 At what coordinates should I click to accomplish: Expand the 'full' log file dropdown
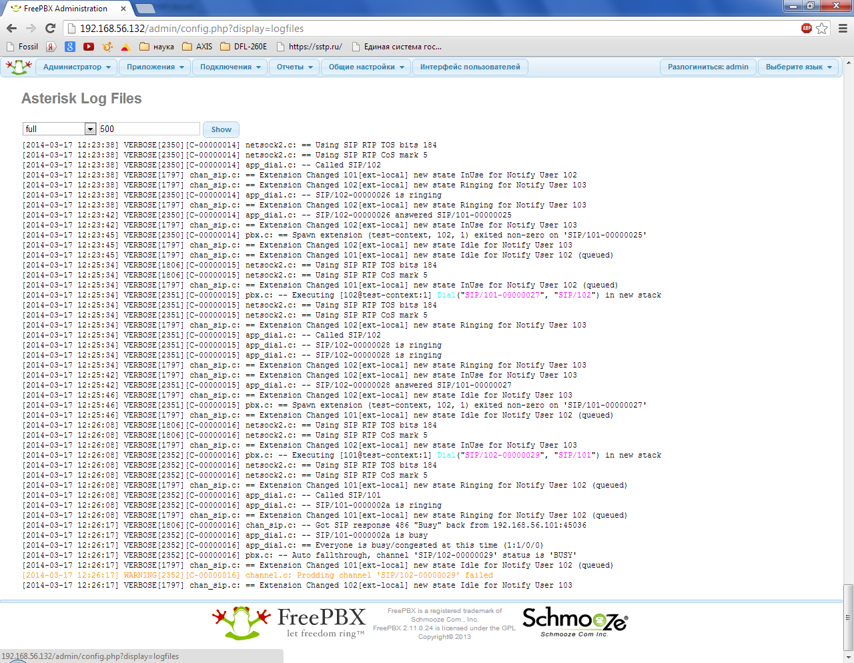tap(90, 129)
